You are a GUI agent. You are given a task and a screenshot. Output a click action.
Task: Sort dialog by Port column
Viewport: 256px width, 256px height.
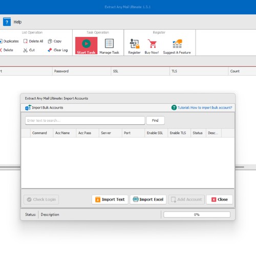click(133, 133)
